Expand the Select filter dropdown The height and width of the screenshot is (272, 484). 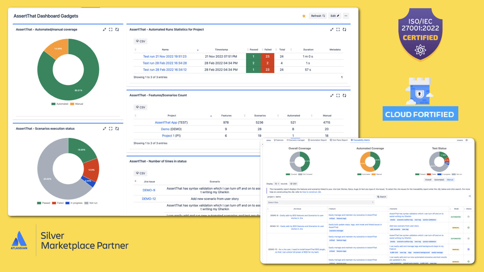click(320, 202)
